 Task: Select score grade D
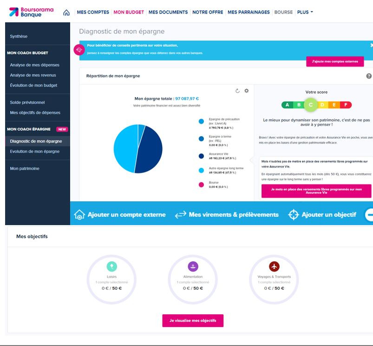pyautogui.click(x=322, y=105)
